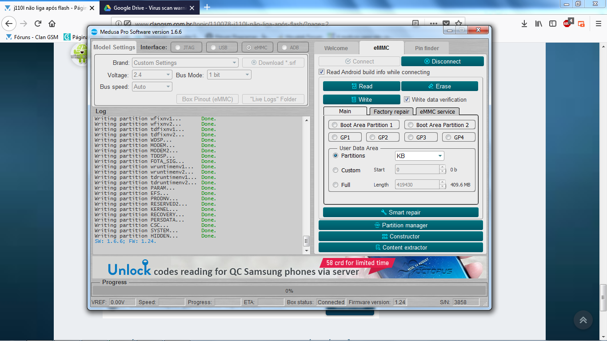Click Disconnect button
Image resolution: width=607 pixels, height=341 pixels.
pyautogui.click(x=443, y=61)
